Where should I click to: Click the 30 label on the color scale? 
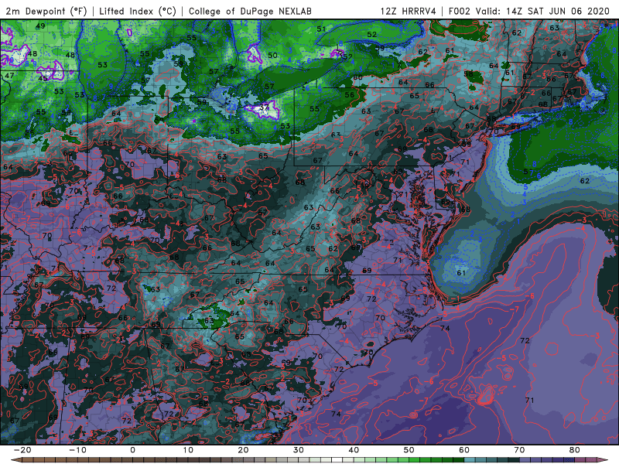pos(299,450)
